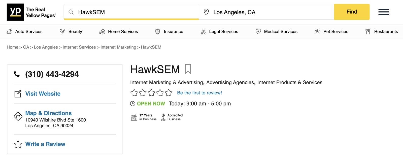
Task: Click the YP Yellow Pages logo
Action: 31,12
